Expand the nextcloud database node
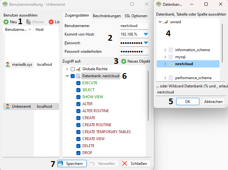 click(x=165, y=64)
